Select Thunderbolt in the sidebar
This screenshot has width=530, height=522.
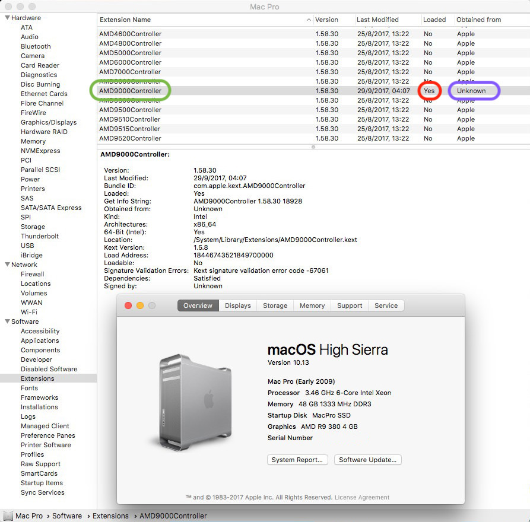click(x=40, y=236)
